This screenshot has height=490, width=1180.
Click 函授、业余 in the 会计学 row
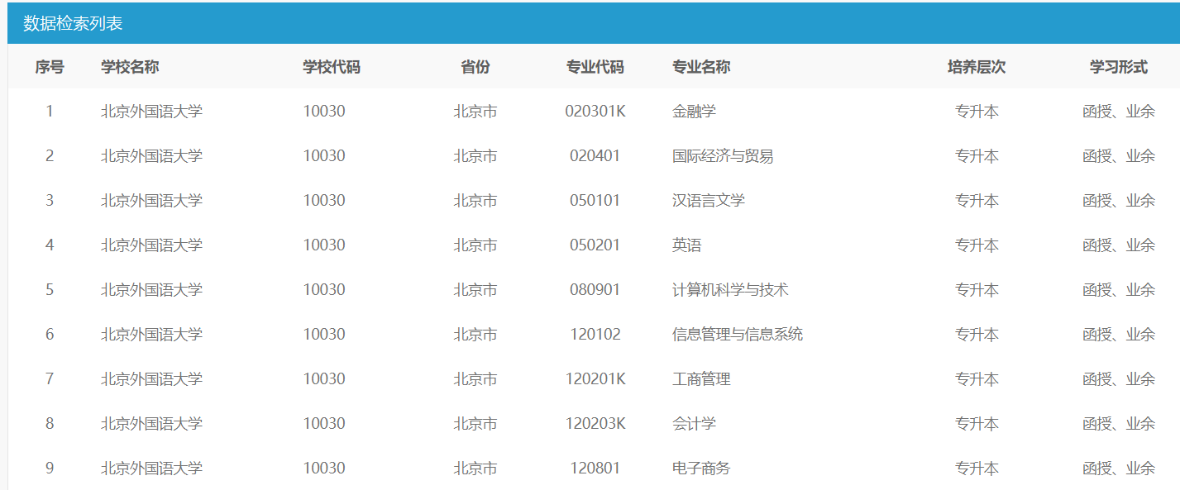click(x=1119, y=424)
